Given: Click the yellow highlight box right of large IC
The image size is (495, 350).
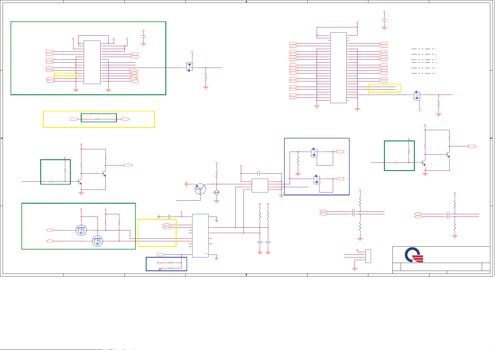Looking at the screenshot, I should coord(384,88).
